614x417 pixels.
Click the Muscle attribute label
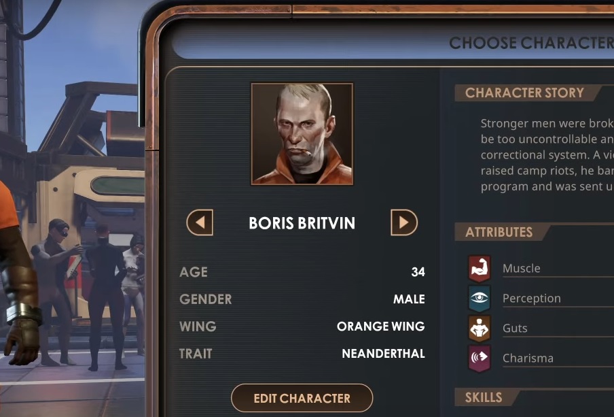(521, 268)
